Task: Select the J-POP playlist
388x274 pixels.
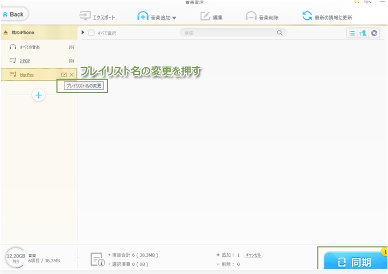Action: click(x=24, y=61)
